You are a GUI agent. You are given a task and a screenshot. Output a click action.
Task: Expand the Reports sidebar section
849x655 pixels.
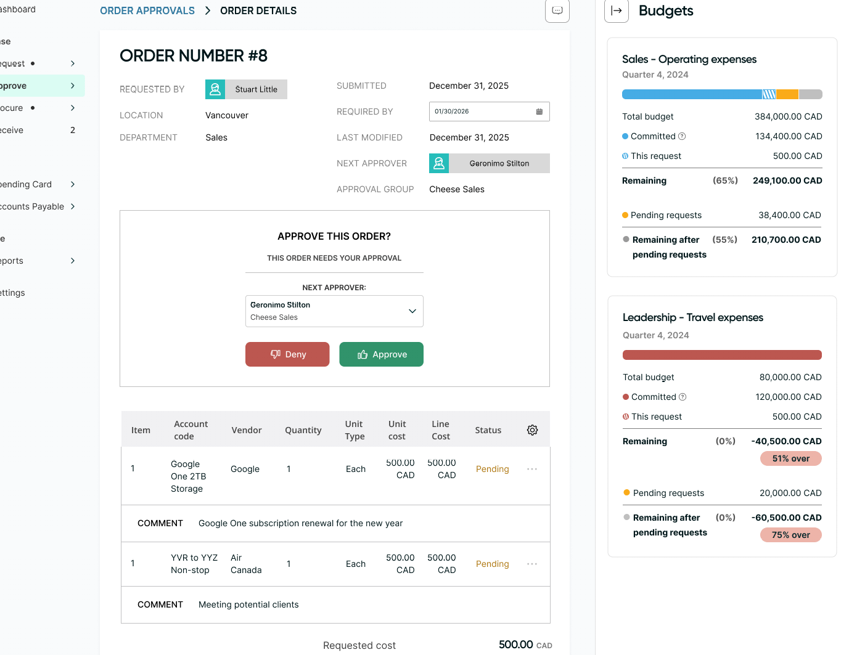pyautogui.click(x=73, y=261)
